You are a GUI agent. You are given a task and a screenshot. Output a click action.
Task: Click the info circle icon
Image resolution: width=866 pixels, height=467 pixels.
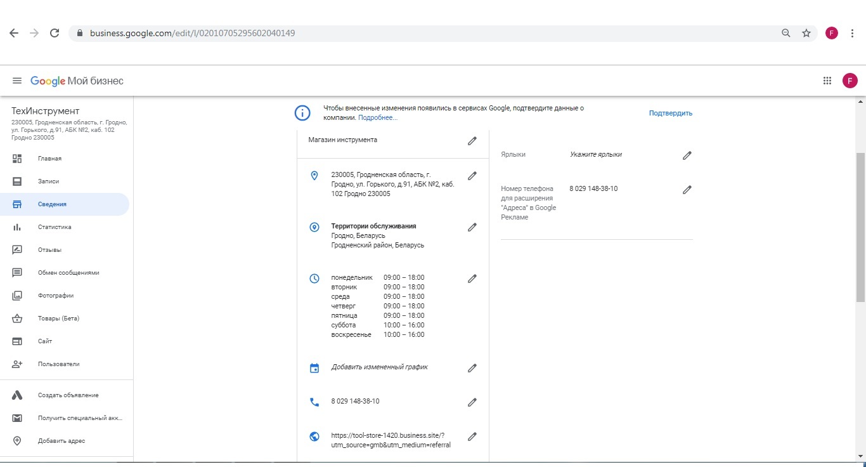(302, 113)
